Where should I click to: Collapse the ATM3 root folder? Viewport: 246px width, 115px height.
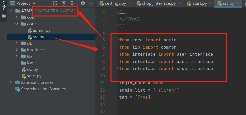pos(11,11)
